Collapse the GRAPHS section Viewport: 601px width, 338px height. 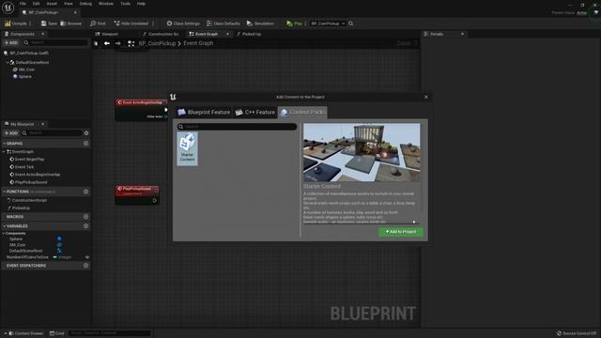coord(4,144)
